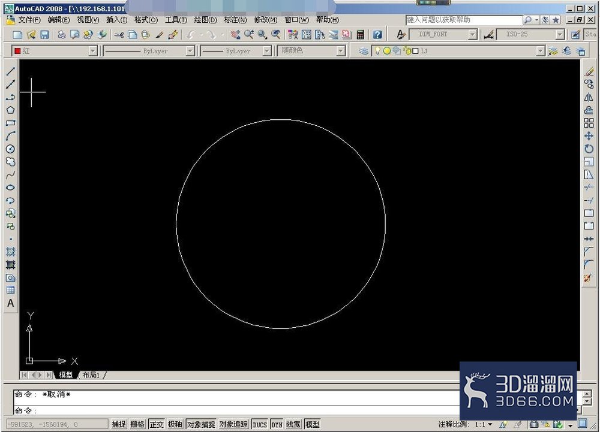This screenshot has height=432, width=600.
Task: Select the Table tool
Action: [10, 290]
